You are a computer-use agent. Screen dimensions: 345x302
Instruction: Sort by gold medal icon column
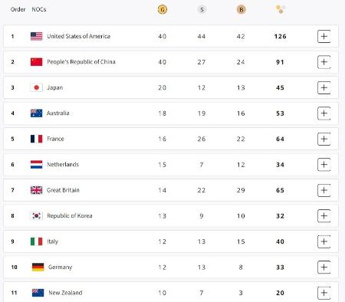click(x=163, y=10)
